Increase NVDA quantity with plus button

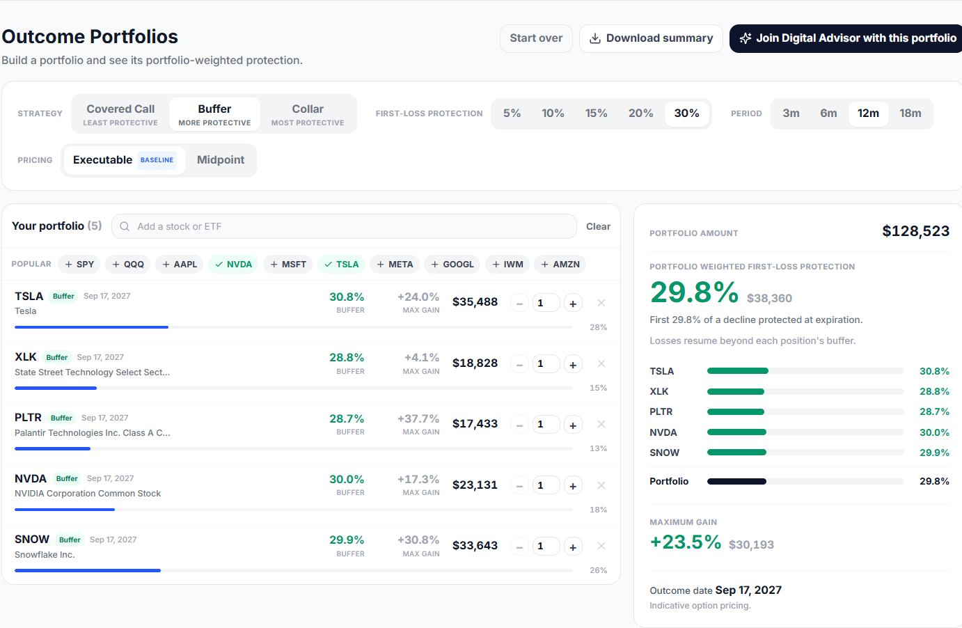point(573,486)
